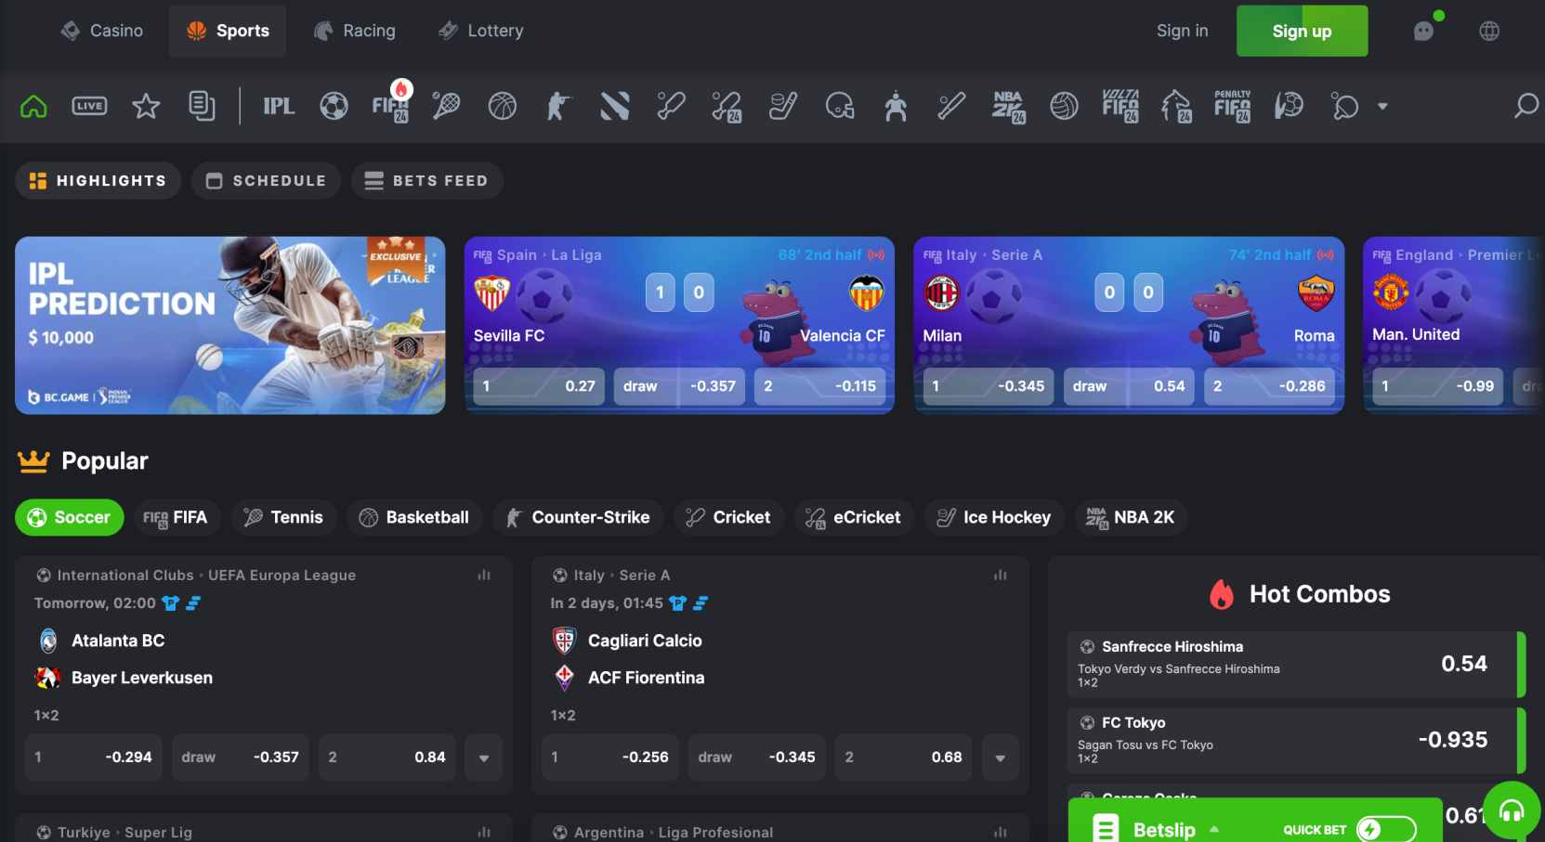Bet on Sevilla FC win at 0.27
Screen dimensions: 1545x842
539,386
